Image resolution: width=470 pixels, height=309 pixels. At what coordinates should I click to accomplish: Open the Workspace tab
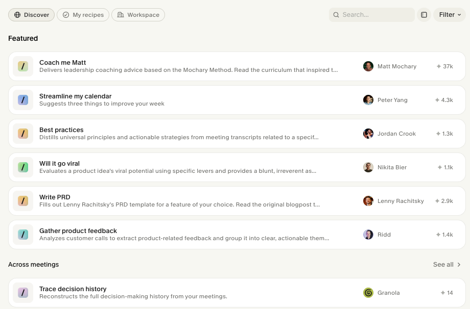[x=138, y=15]
